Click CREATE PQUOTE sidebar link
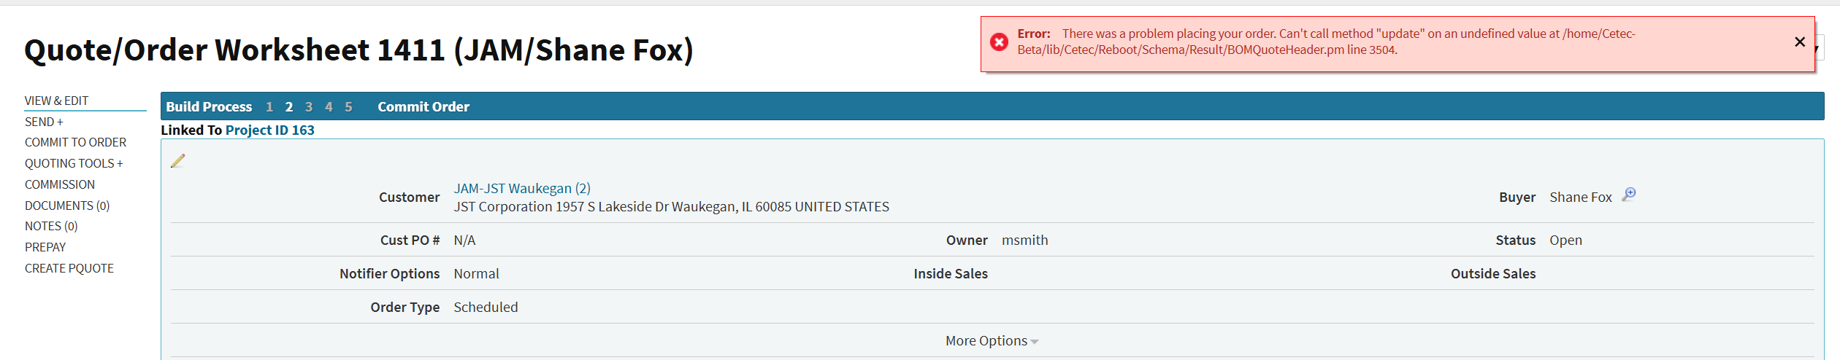Image resolution: width=1840 pixels, height=360 pixels. pos(69,268)
